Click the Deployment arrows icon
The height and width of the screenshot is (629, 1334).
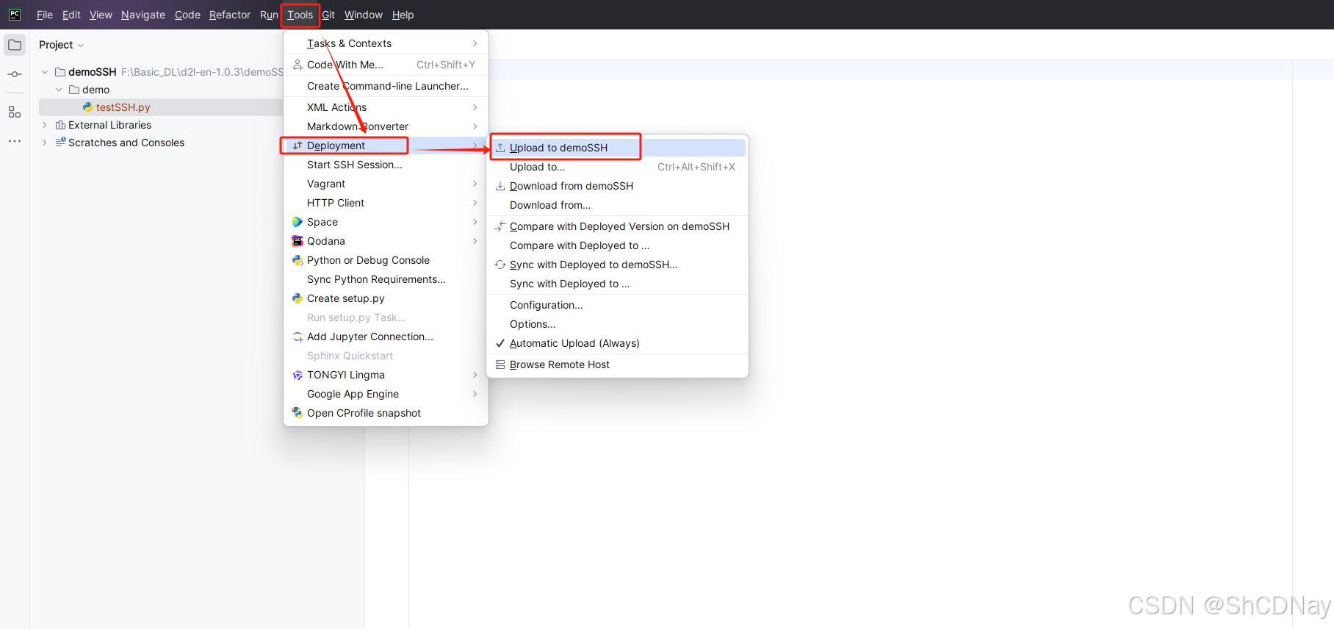point(298,145)
